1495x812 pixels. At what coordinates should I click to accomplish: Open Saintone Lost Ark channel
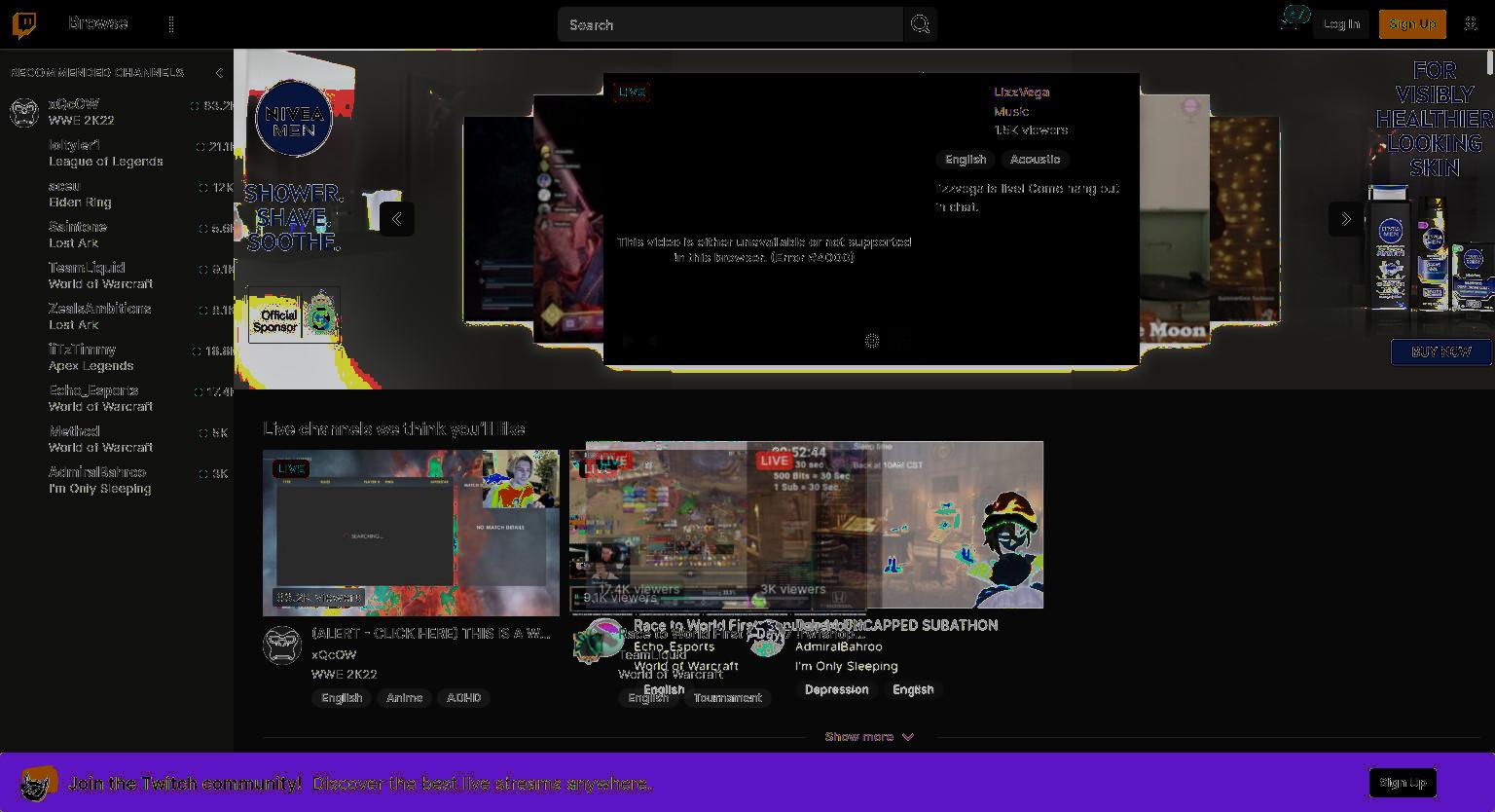click(x=117, y=235)
